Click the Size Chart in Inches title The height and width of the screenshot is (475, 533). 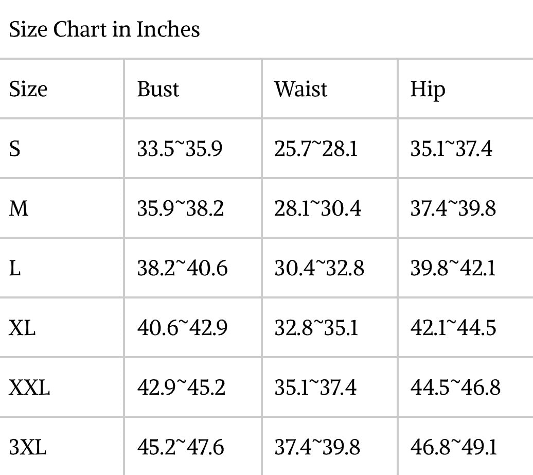click(x=104, y=29)
